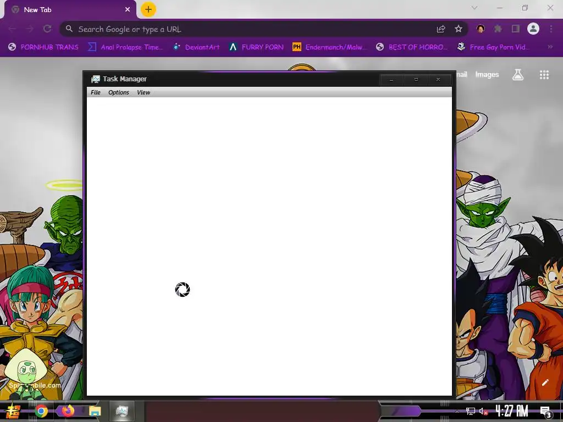The width and height of the screenshot is (563, 422).
Task: Open Search Labs flask icon
Action: [518, 75]
